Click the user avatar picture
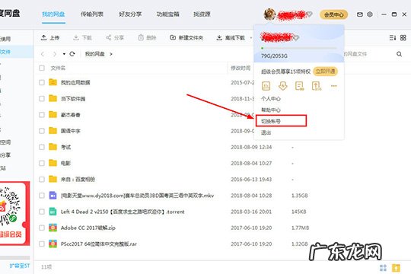Viewport: 411px width, 274px height. pyautogui.click(x=269, y=14)
